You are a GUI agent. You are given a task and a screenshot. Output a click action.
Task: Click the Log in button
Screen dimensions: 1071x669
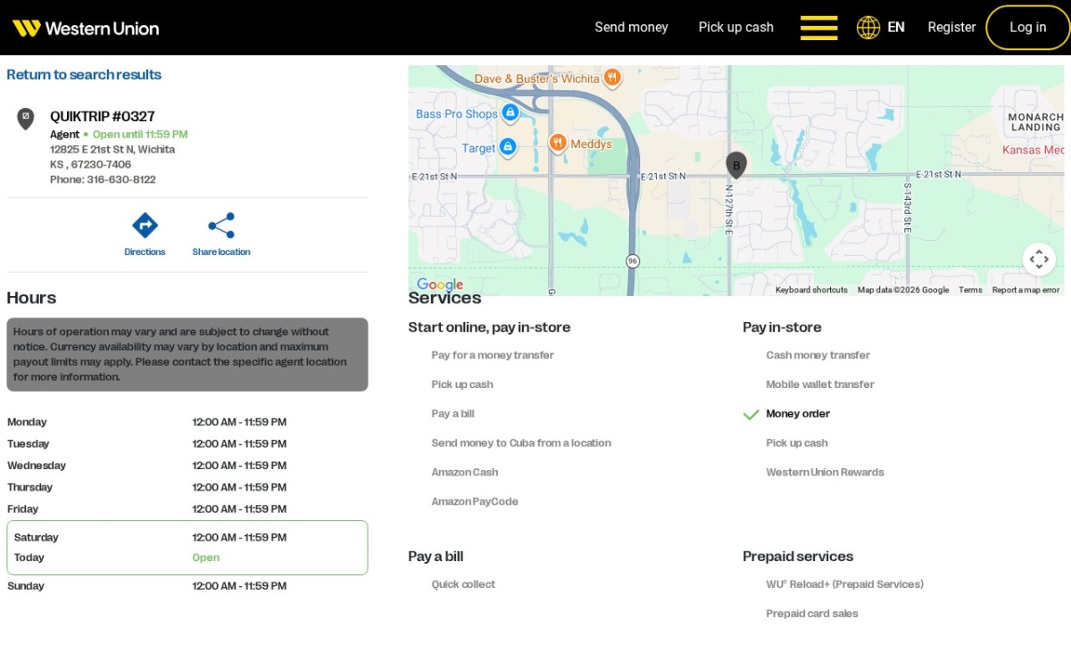click(1028, 28)
